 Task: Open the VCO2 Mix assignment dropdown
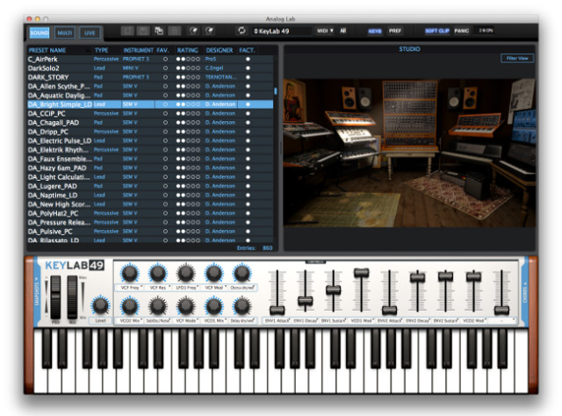pyautogui.click(x=130, y=320)
